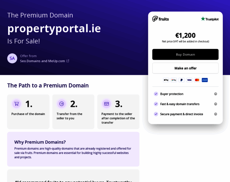Expand info for Buyer protection
Screen dimensions: 230x182
coord(215,94)
